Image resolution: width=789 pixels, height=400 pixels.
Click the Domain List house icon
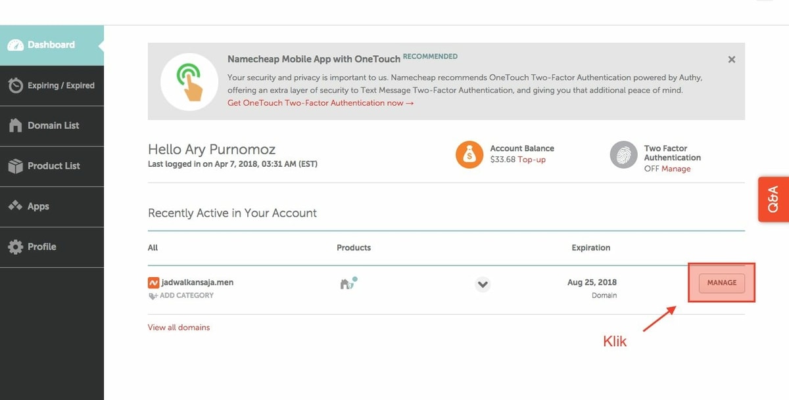(15, 125)
